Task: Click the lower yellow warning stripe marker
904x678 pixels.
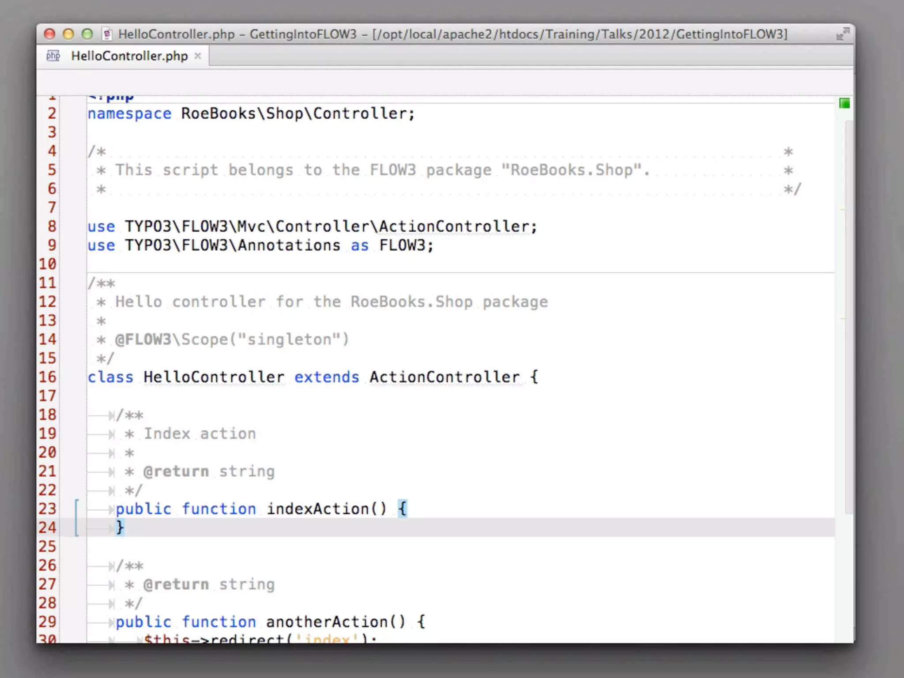Action: tap(842, 318)
